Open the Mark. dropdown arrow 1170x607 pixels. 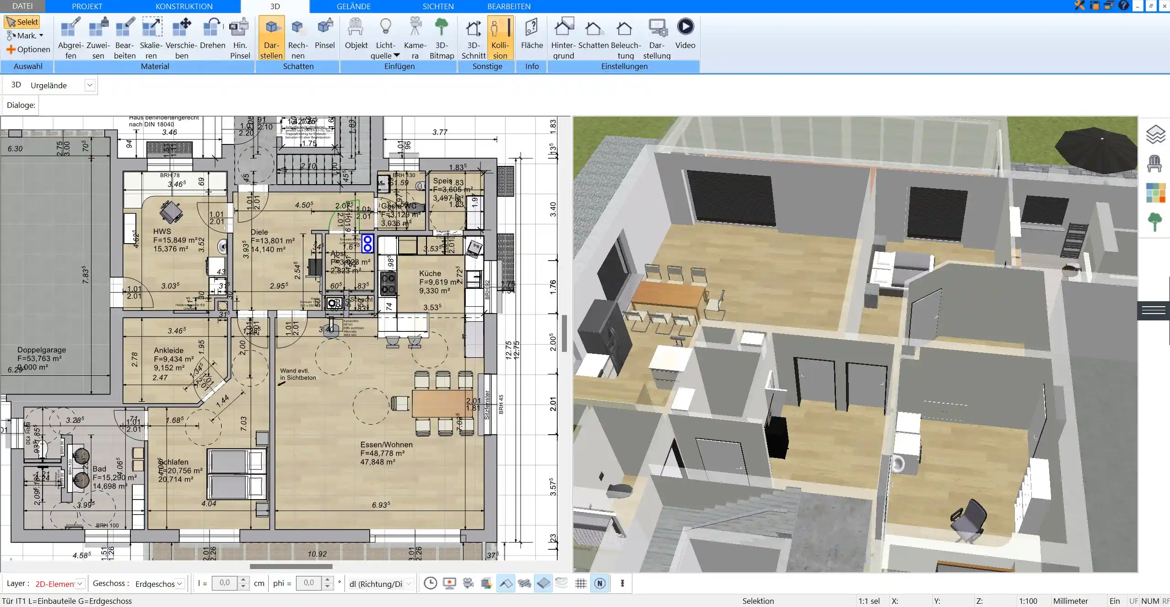pyautogui.click(x=41, y=35)
